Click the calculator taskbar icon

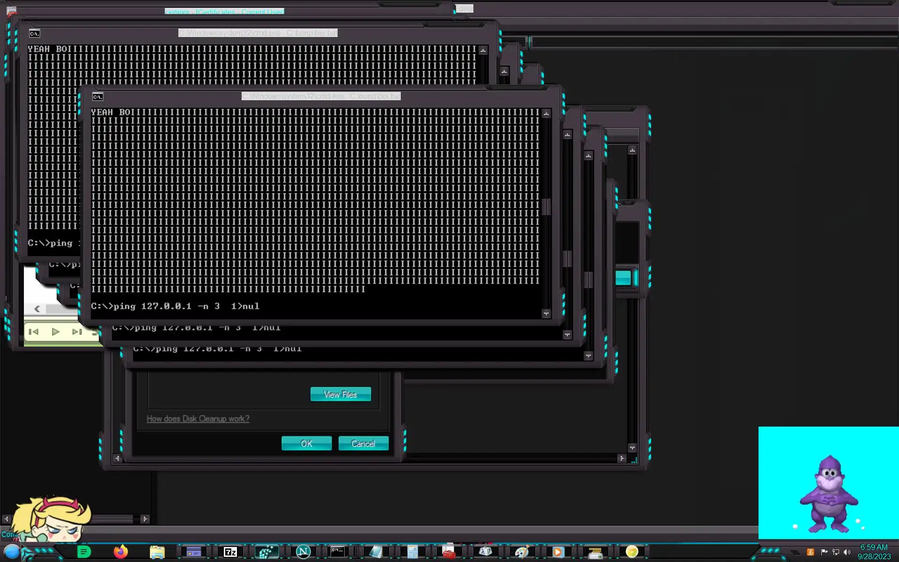tap(412, 552)
